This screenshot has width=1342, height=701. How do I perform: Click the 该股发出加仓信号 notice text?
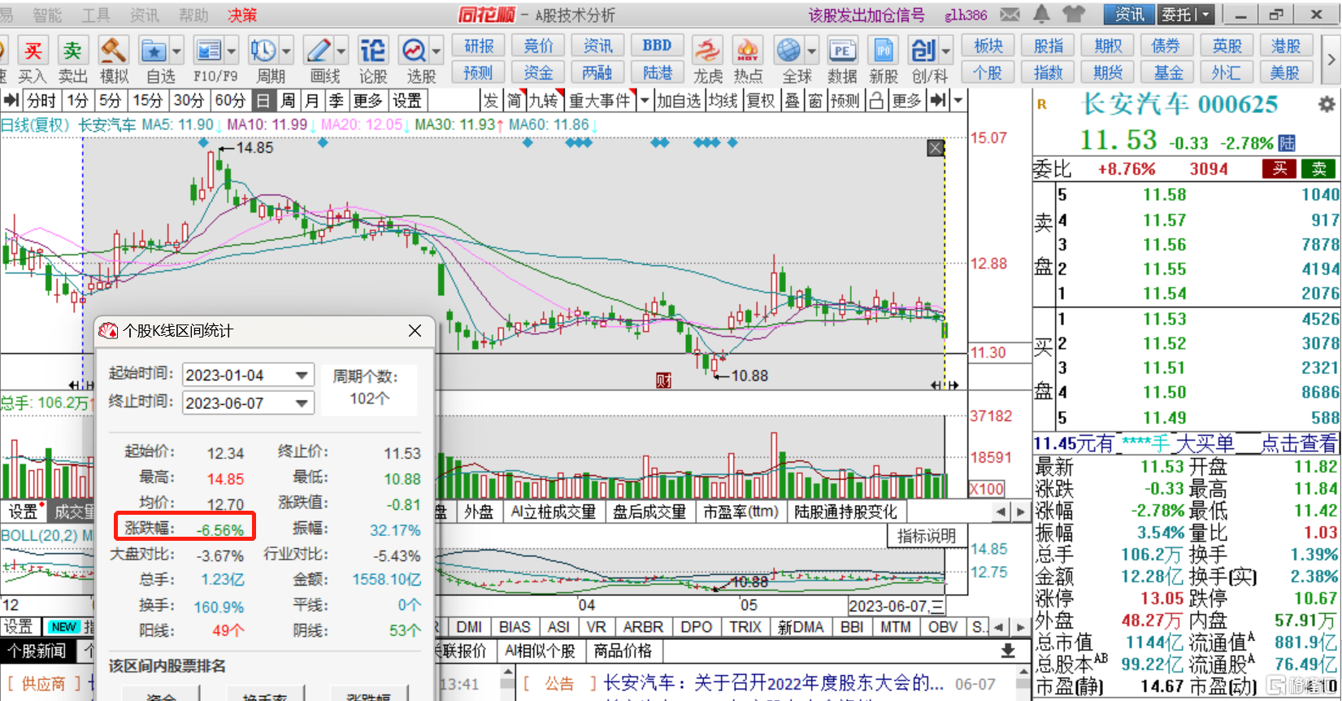tap(866, 15)
